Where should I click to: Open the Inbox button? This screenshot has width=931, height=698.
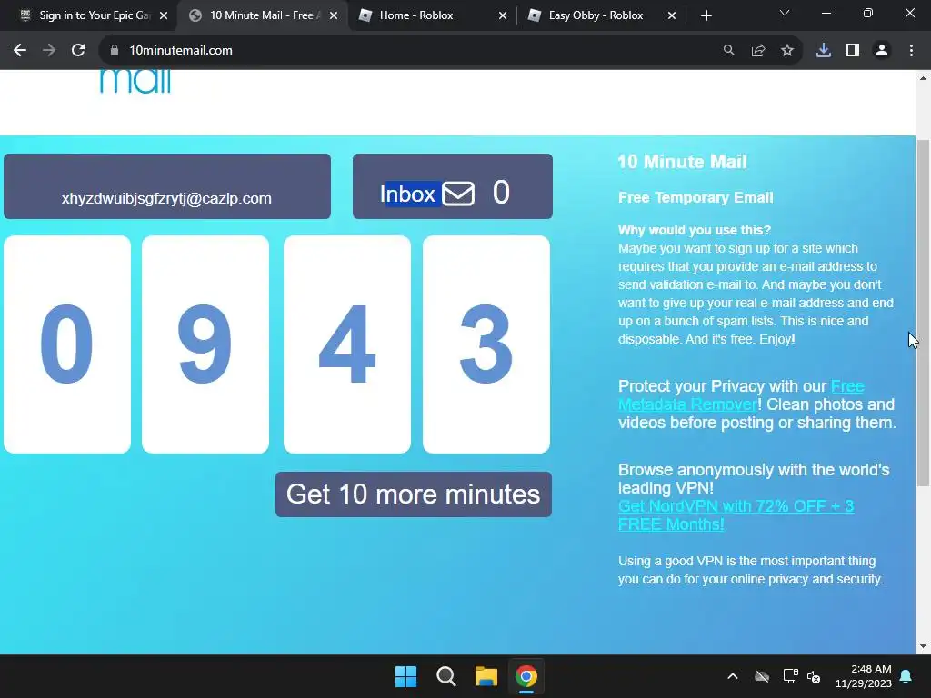point(453,186)
